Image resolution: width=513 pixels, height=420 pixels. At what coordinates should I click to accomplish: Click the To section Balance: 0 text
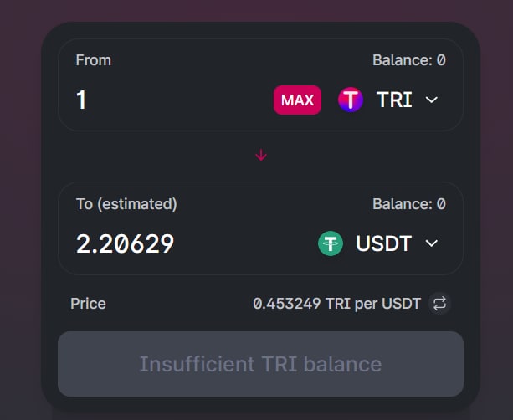[409, 204]
